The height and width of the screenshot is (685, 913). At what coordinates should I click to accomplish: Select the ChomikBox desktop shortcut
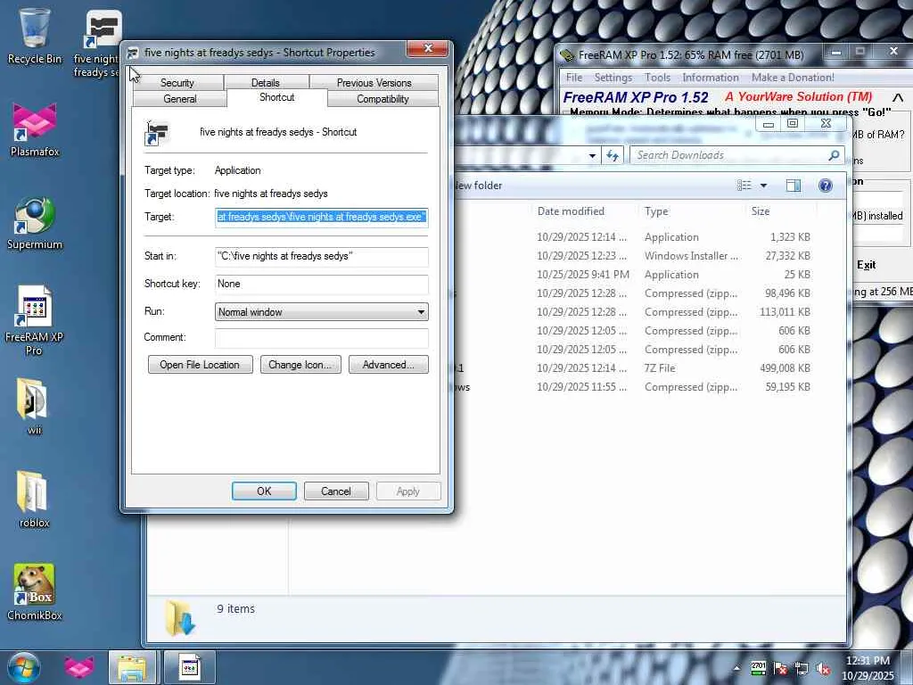click(x=35, y=592)
